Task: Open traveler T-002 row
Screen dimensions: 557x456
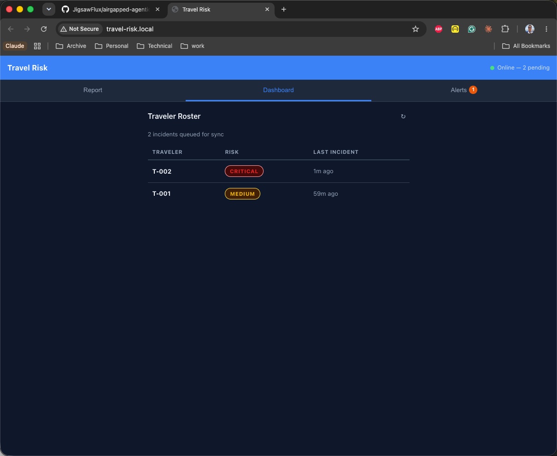Action: click(278, 171)
